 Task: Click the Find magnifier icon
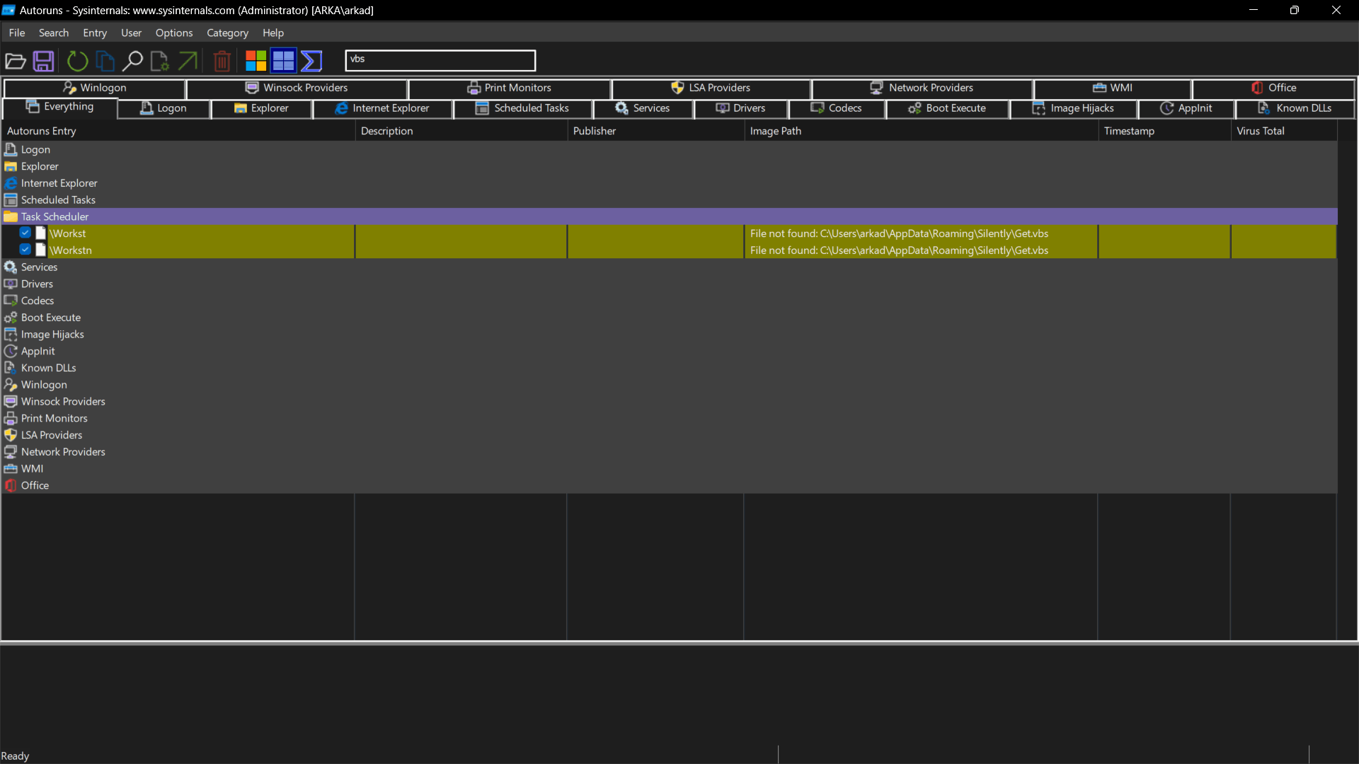[x=132, y=61]
